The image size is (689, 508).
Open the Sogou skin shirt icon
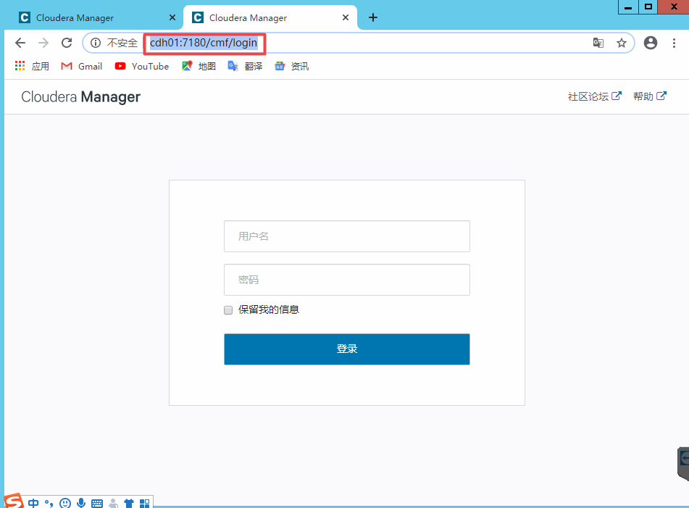[x=129, y=503]
